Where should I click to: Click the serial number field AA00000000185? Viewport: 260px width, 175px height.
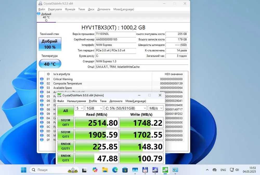coord(116,40)
